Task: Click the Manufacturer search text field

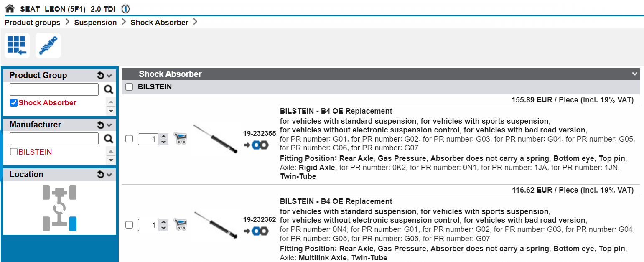Action: [54, 139]
